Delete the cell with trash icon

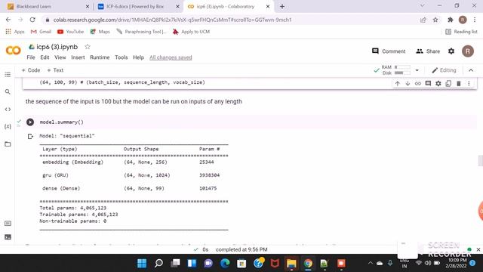tap(458, 83)
